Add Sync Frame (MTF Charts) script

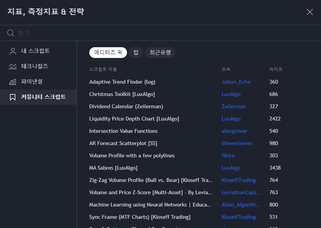pos(140,217)
